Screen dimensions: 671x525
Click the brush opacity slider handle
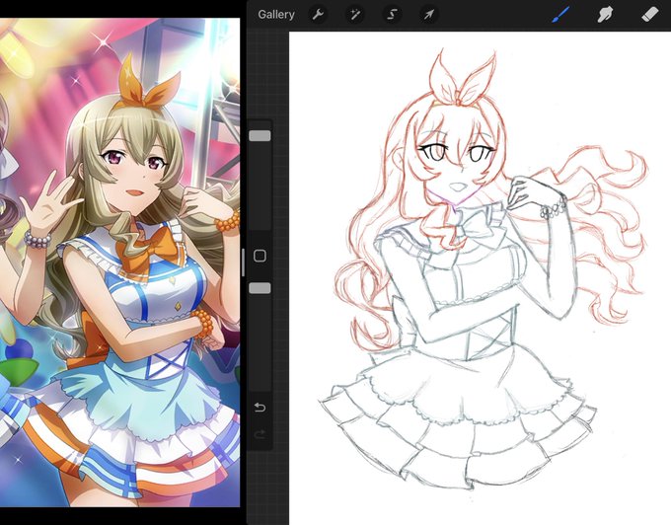click(260, 288)
